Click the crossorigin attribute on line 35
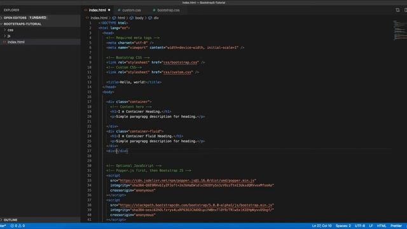Screen dimensions: 407x229 coord(133,190)
